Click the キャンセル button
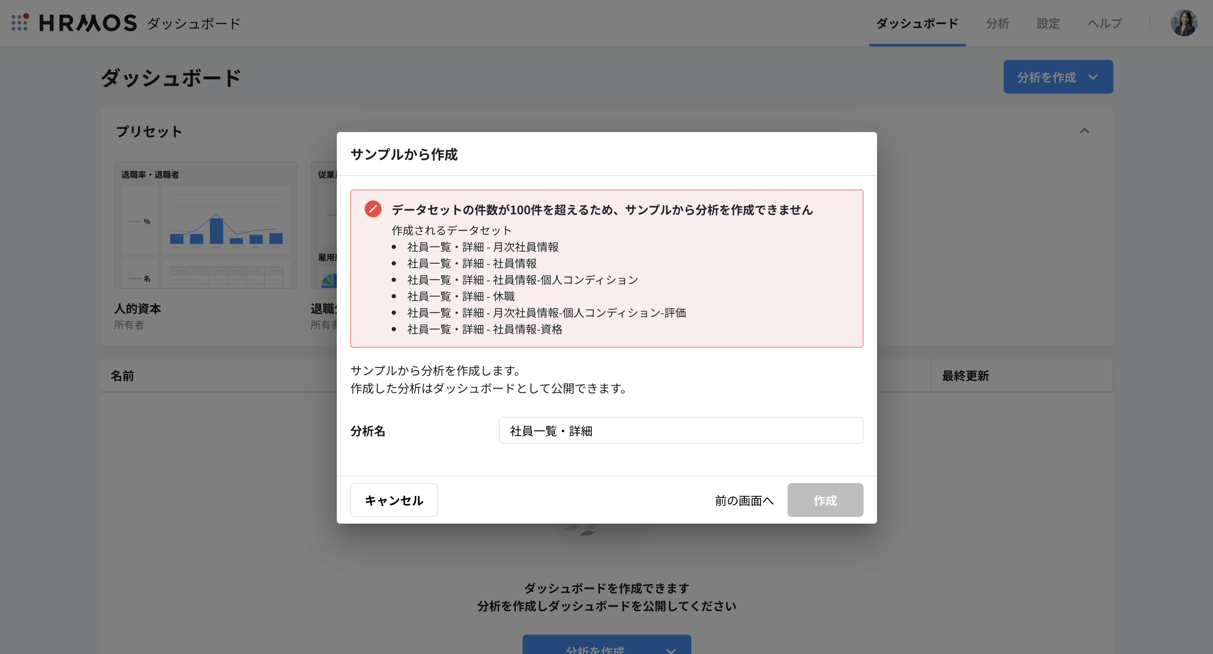This screenshot has width=1213, height=654. point(394,500)
